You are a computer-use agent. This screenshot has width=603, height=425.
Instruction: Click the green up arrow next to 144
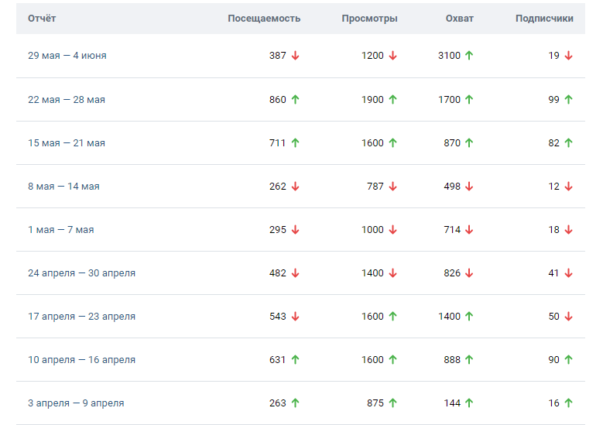pyautogui.click(x=469, y=403)
